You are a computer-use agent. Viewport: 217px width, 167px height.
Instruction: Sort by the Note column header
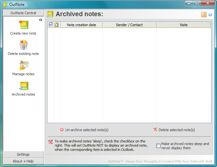click(183, 25)
